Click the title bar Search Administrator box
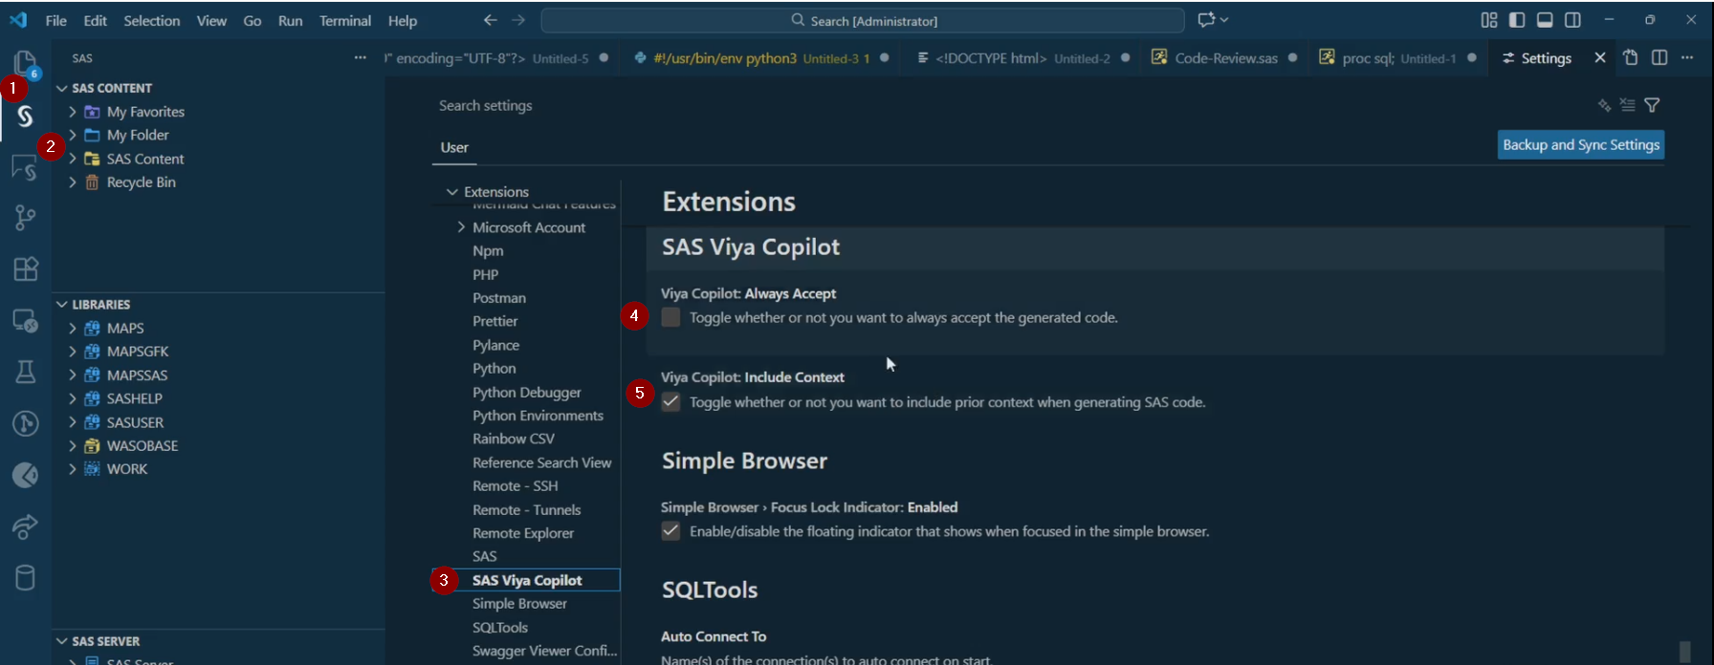 pos(863,20)
